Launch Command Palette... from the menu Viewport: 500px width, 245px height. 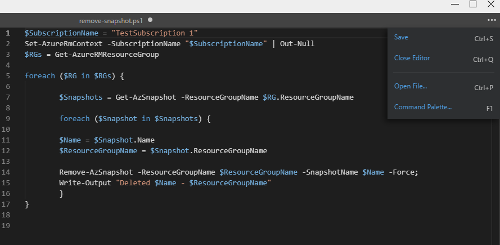pyautogui.click(x=422, y=107)
